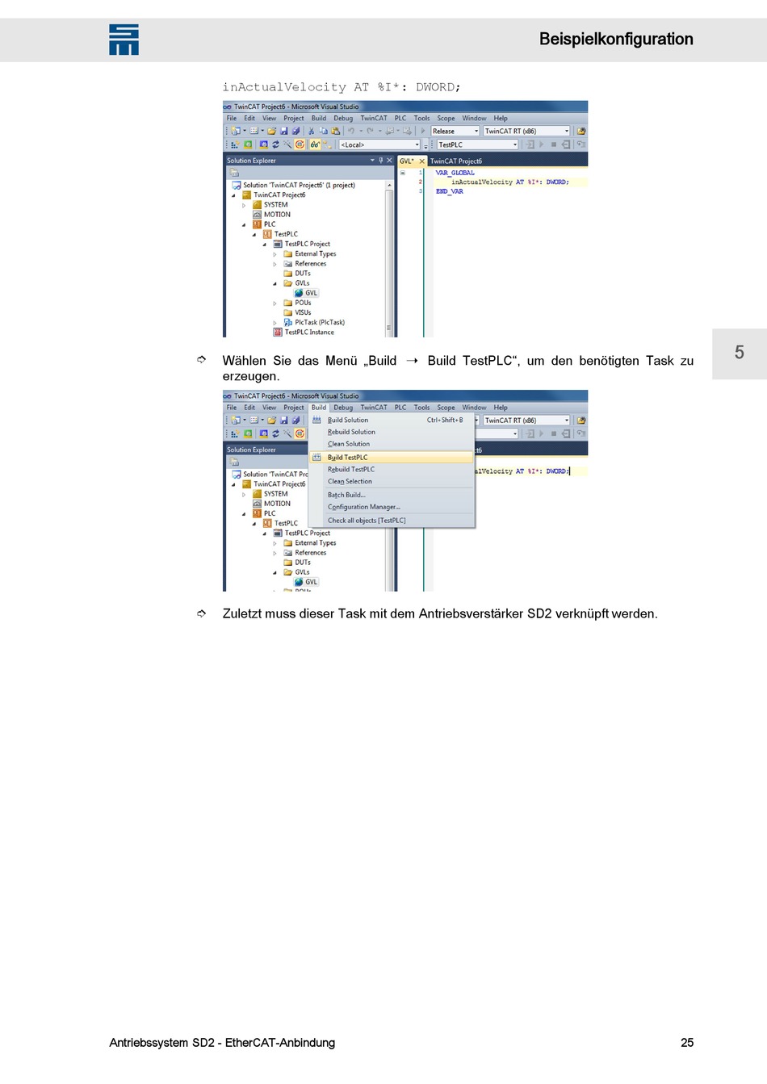
Task: Open Scope menu in first screenshot
Action: (x=446, y=118)
